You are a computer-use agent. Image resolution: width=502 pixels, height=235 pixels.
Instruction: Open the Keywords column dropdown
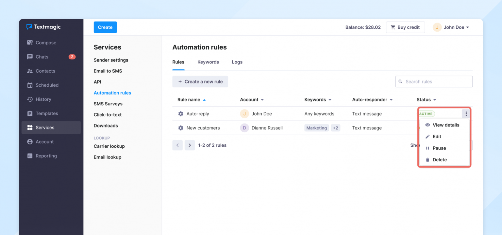point(330,99)
